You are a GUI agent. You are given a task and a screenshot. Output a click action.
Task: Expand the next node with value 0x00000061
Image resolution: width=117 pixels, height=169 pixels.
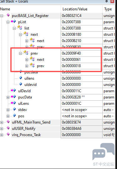(x=27, y=60)
